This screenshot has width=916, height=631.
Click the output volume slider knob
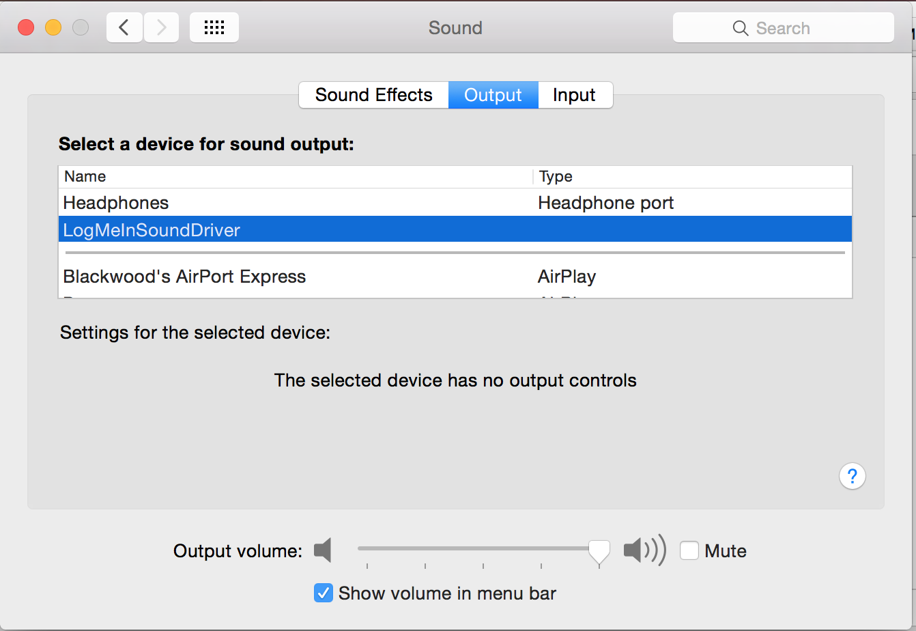599,550
